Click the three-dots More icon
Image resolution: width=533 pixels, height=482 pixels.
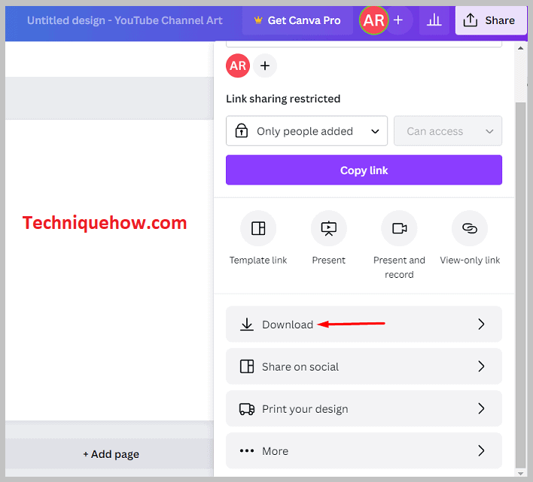pos(247,450)
